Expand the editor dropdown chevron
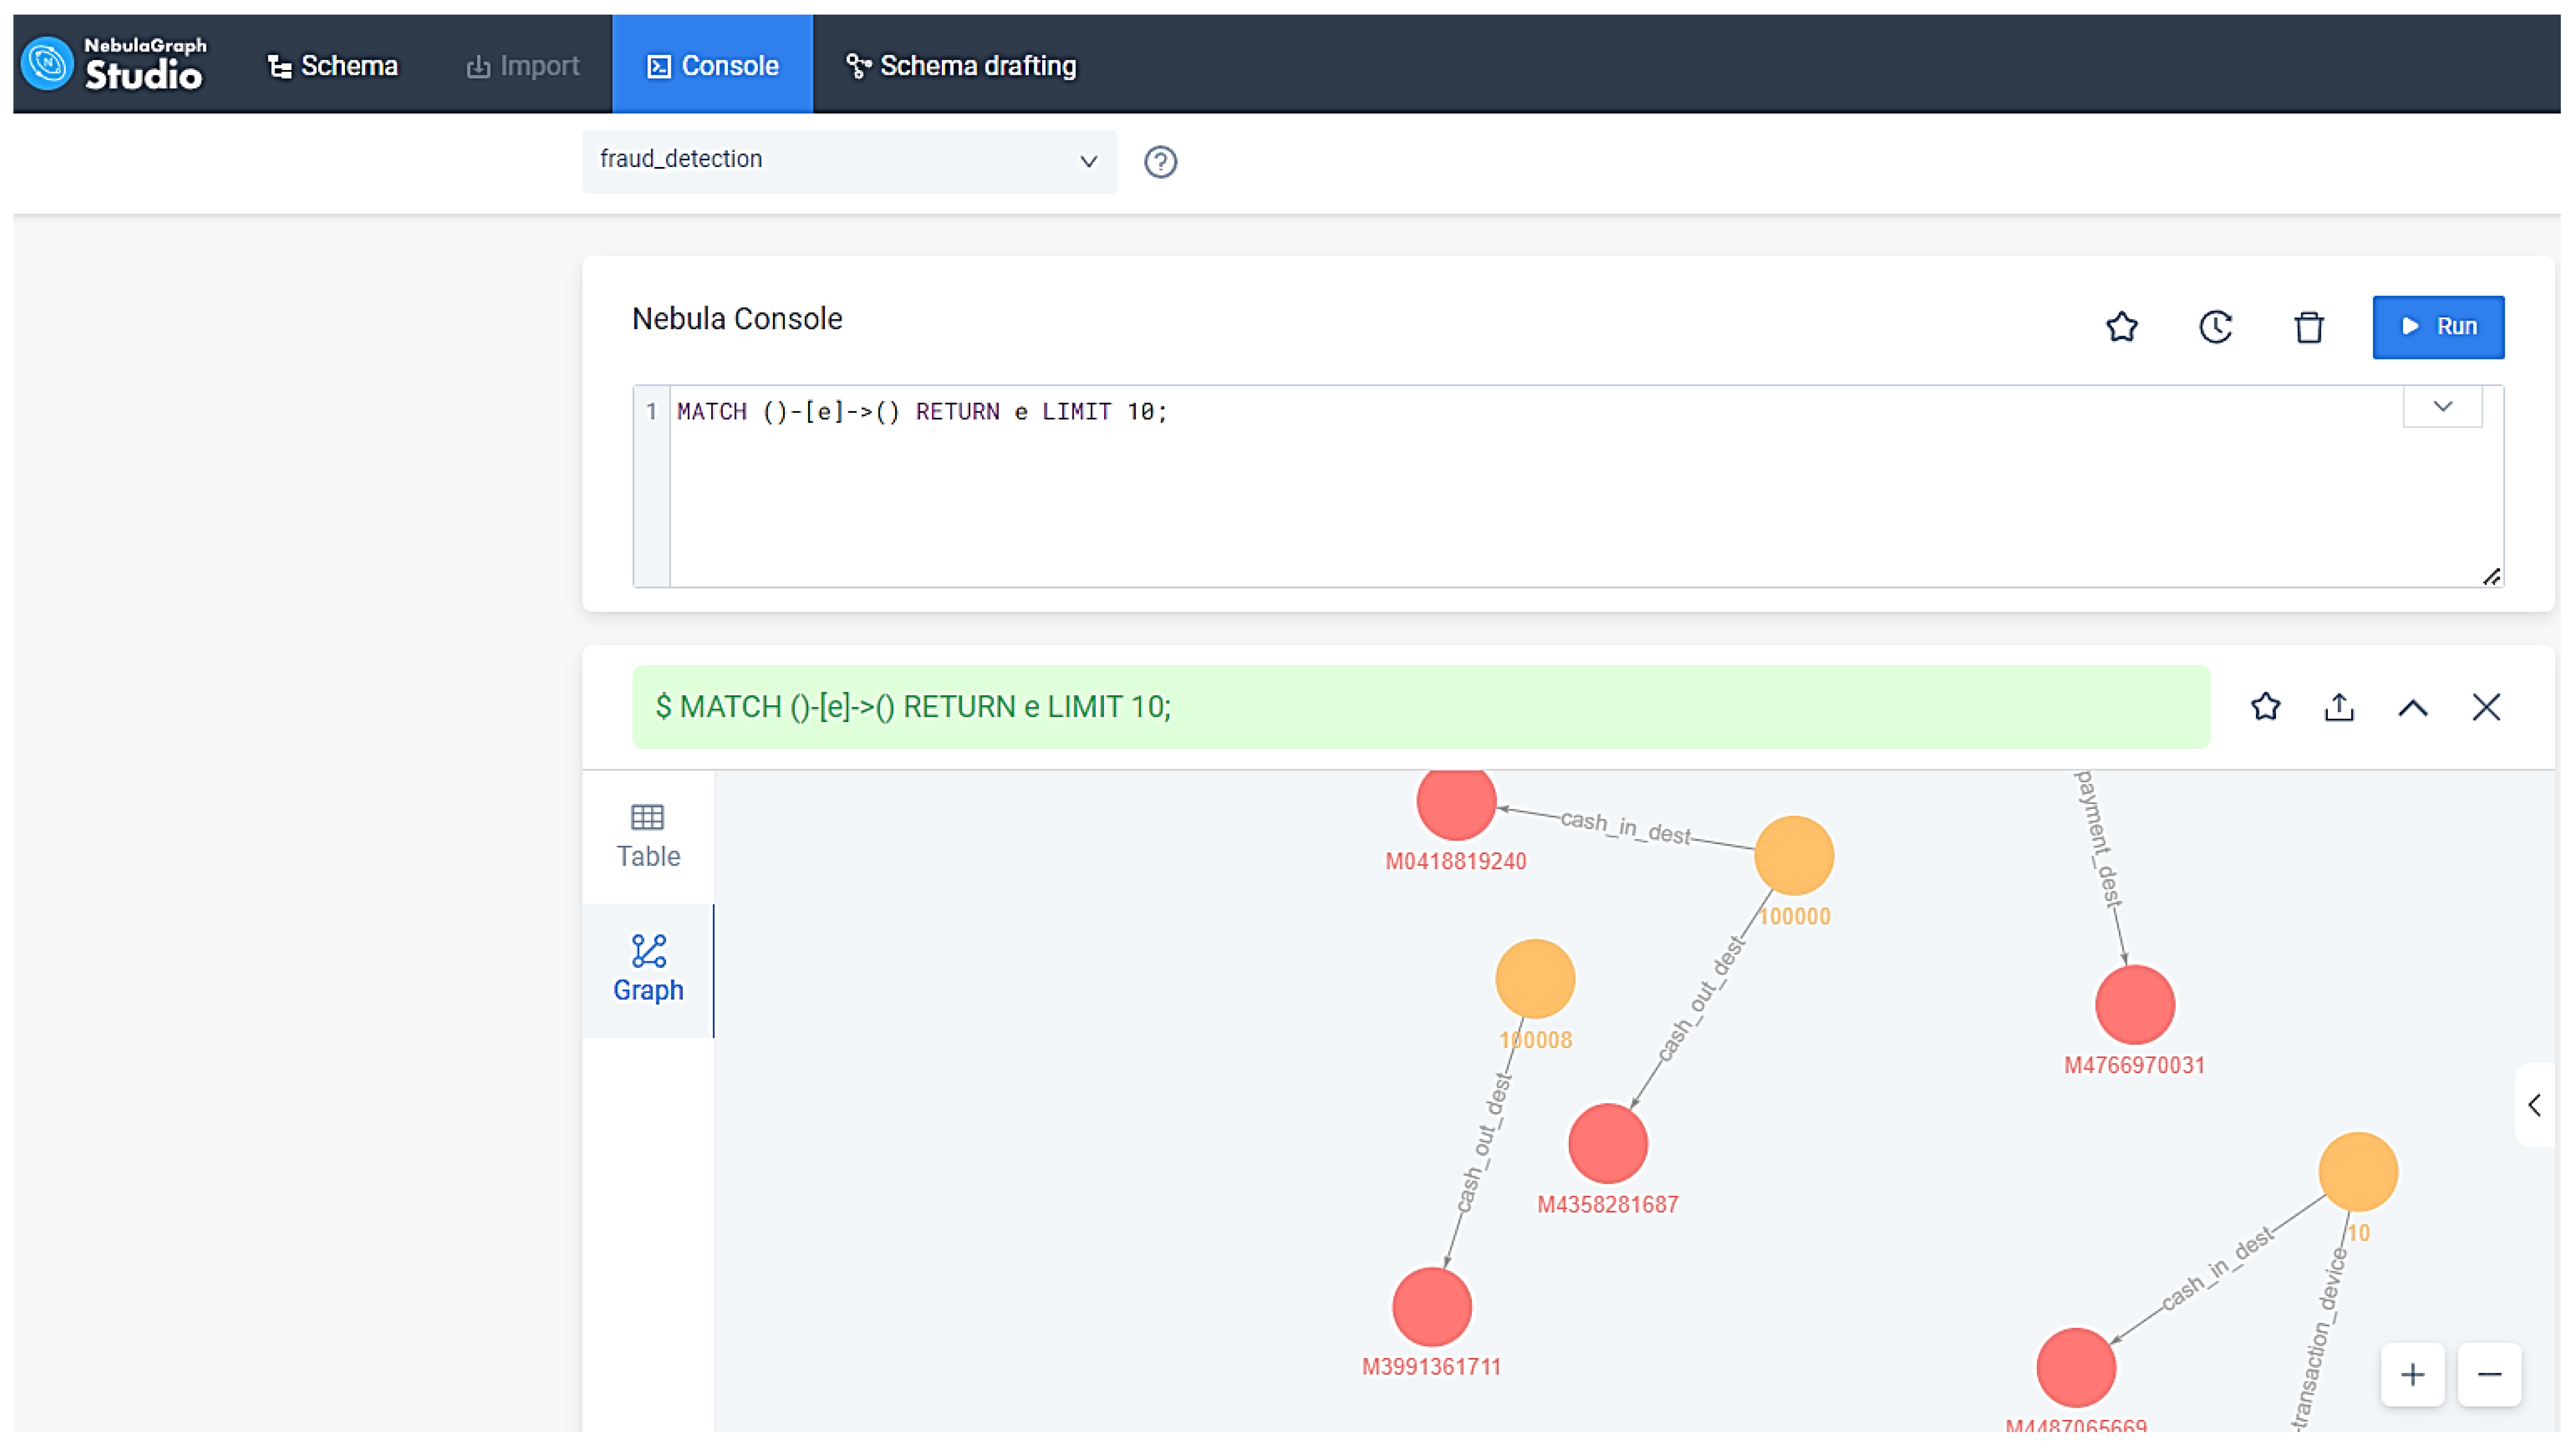Viewport: 2576px width, 1449px height. coord(2442,406)
